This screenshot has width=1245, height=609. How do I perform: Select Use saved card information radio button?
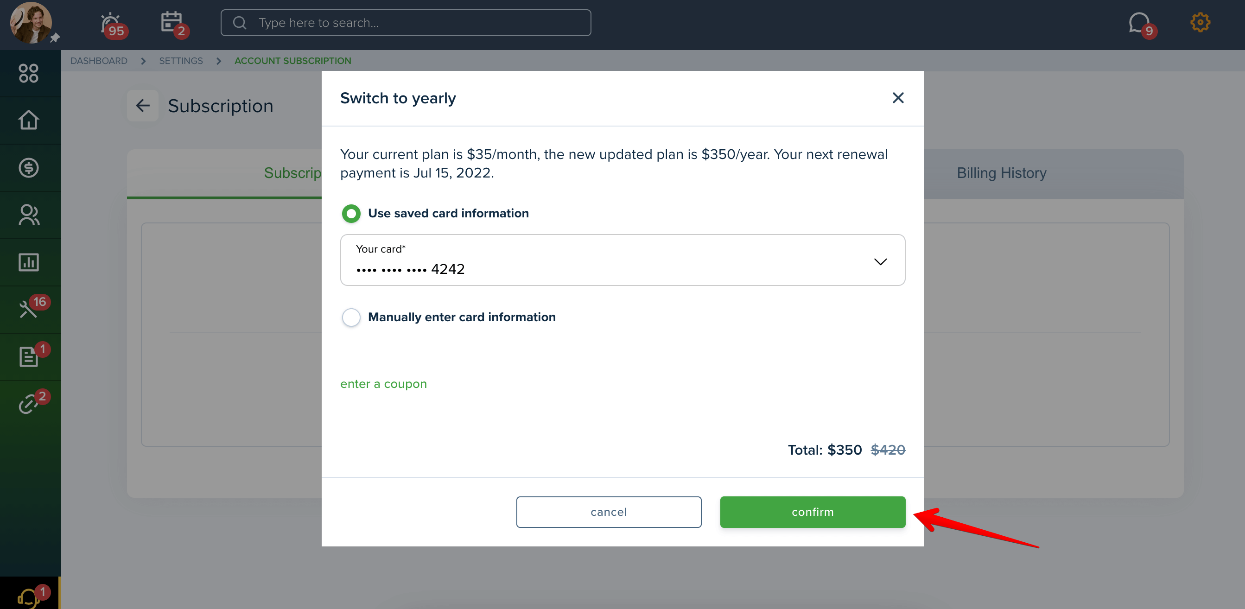351,213
